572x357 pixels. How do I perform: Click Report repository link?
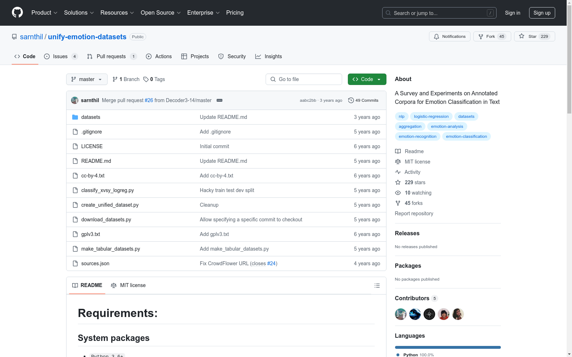[414, 213]
